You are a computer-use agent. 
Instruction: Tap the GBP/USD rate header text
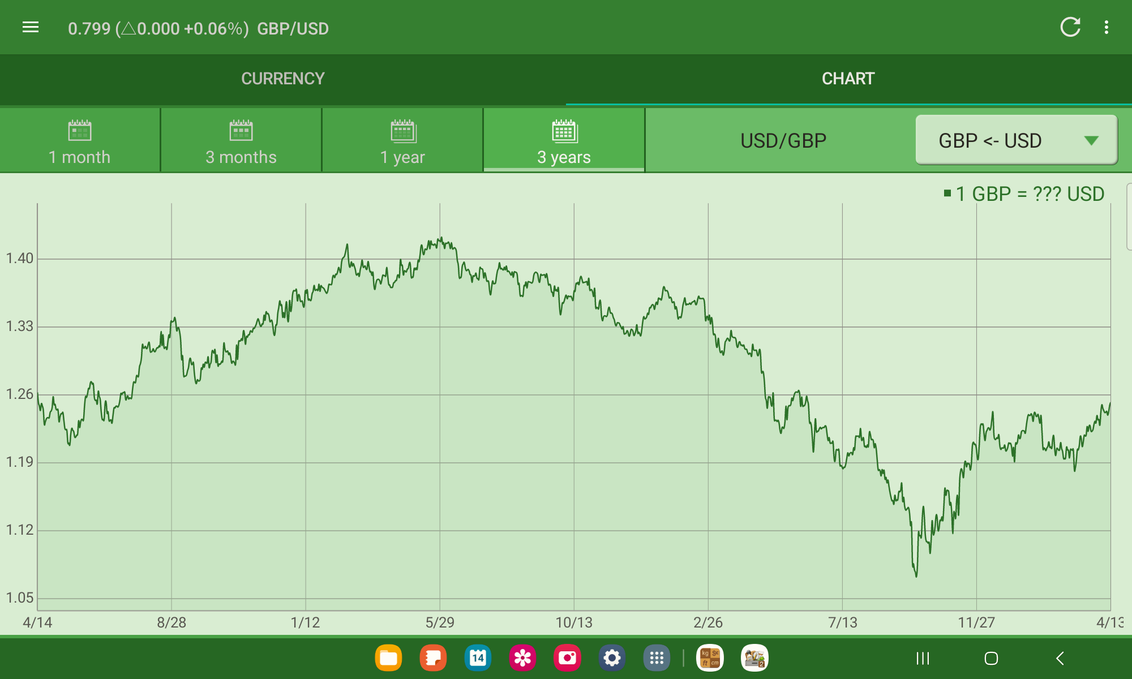198,28
